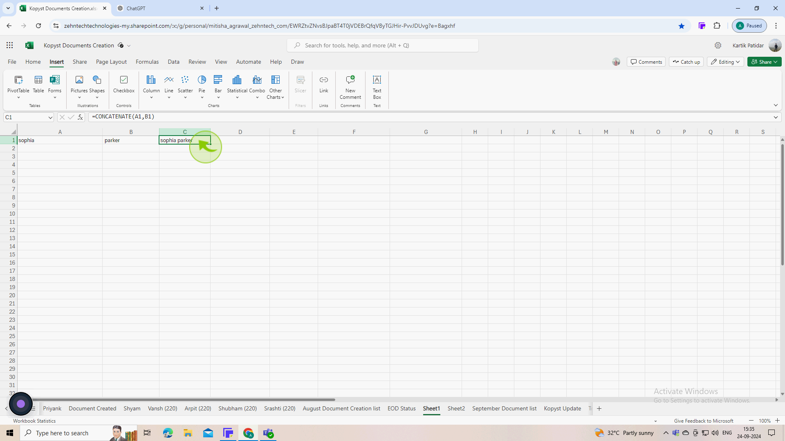Add a new sheet with plus button
Image resolution: width=785 pixels, height=441 pixels.
click(x=599, y=408)
